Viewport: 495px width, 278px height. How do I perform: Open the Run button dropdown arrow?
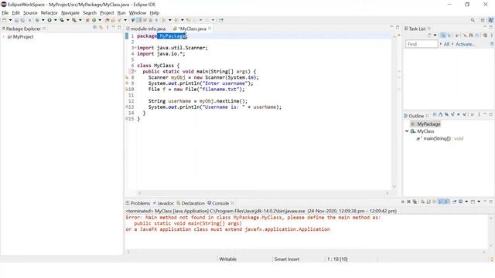pos(55,20)
